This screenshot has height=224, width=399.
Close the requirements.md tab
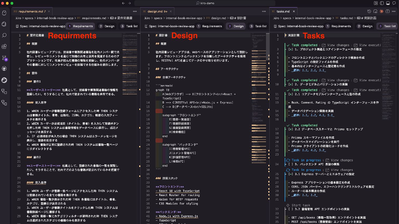tap(49, 11)
